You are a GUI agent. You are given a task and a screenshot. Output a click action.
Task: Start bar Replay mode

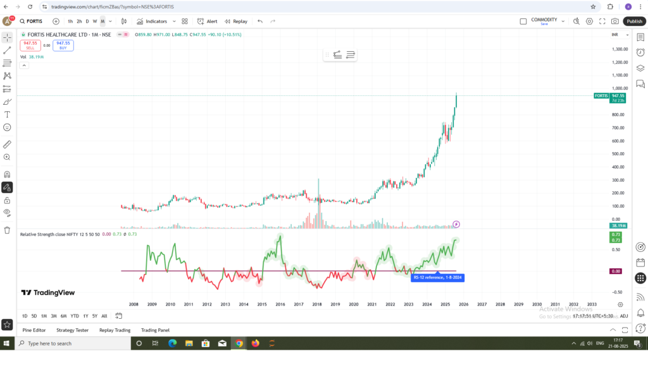pos(236,21)
